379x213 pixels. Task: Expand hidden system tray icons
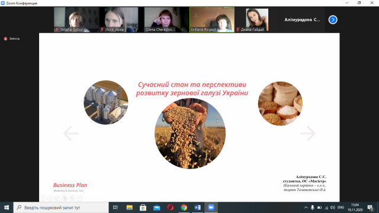click(x=306, y=208)
